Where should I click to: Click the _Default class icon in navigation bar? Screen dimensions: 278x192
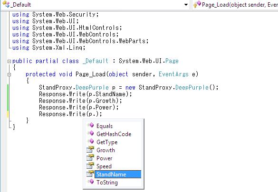click(x=6, y=4)
